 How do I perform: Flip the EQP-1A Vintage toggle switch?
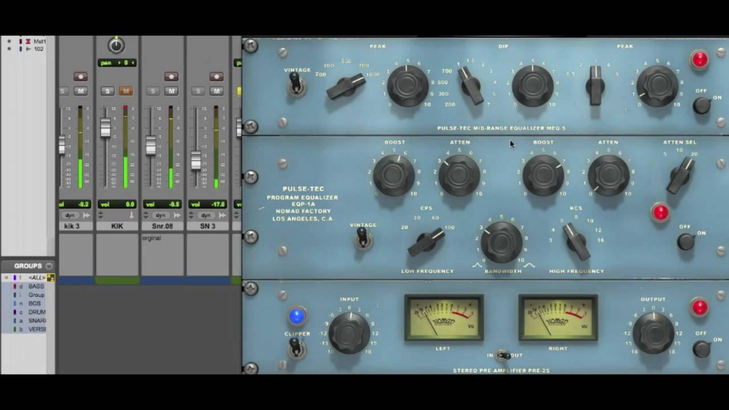coord(363,239)
